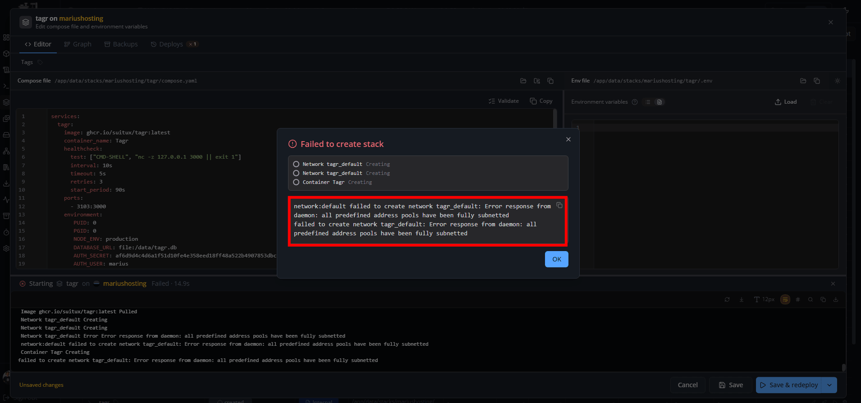The image size is (861, 403).
Task: Open the network nodes icon in sidebar
Action: point(6,151)
